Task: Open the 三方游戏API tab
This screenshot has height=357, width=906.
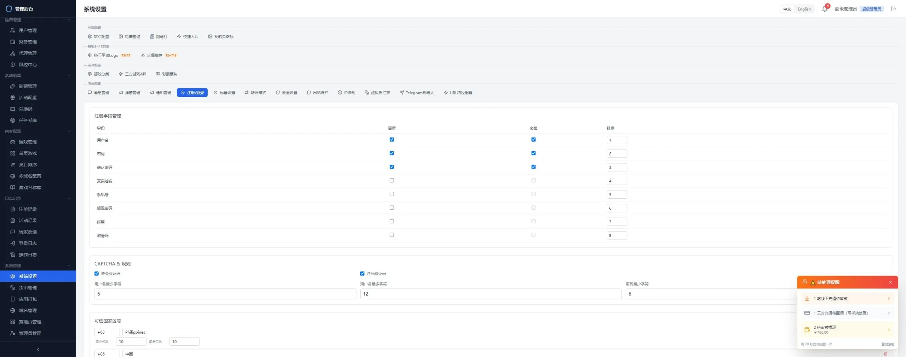Action: click(x=132, y=74)
